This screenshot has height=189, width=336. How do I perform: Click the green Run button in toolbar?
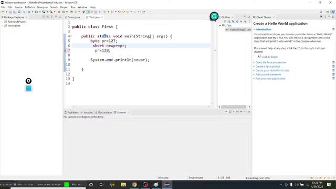pyautogui.click(x=36, y=12)
